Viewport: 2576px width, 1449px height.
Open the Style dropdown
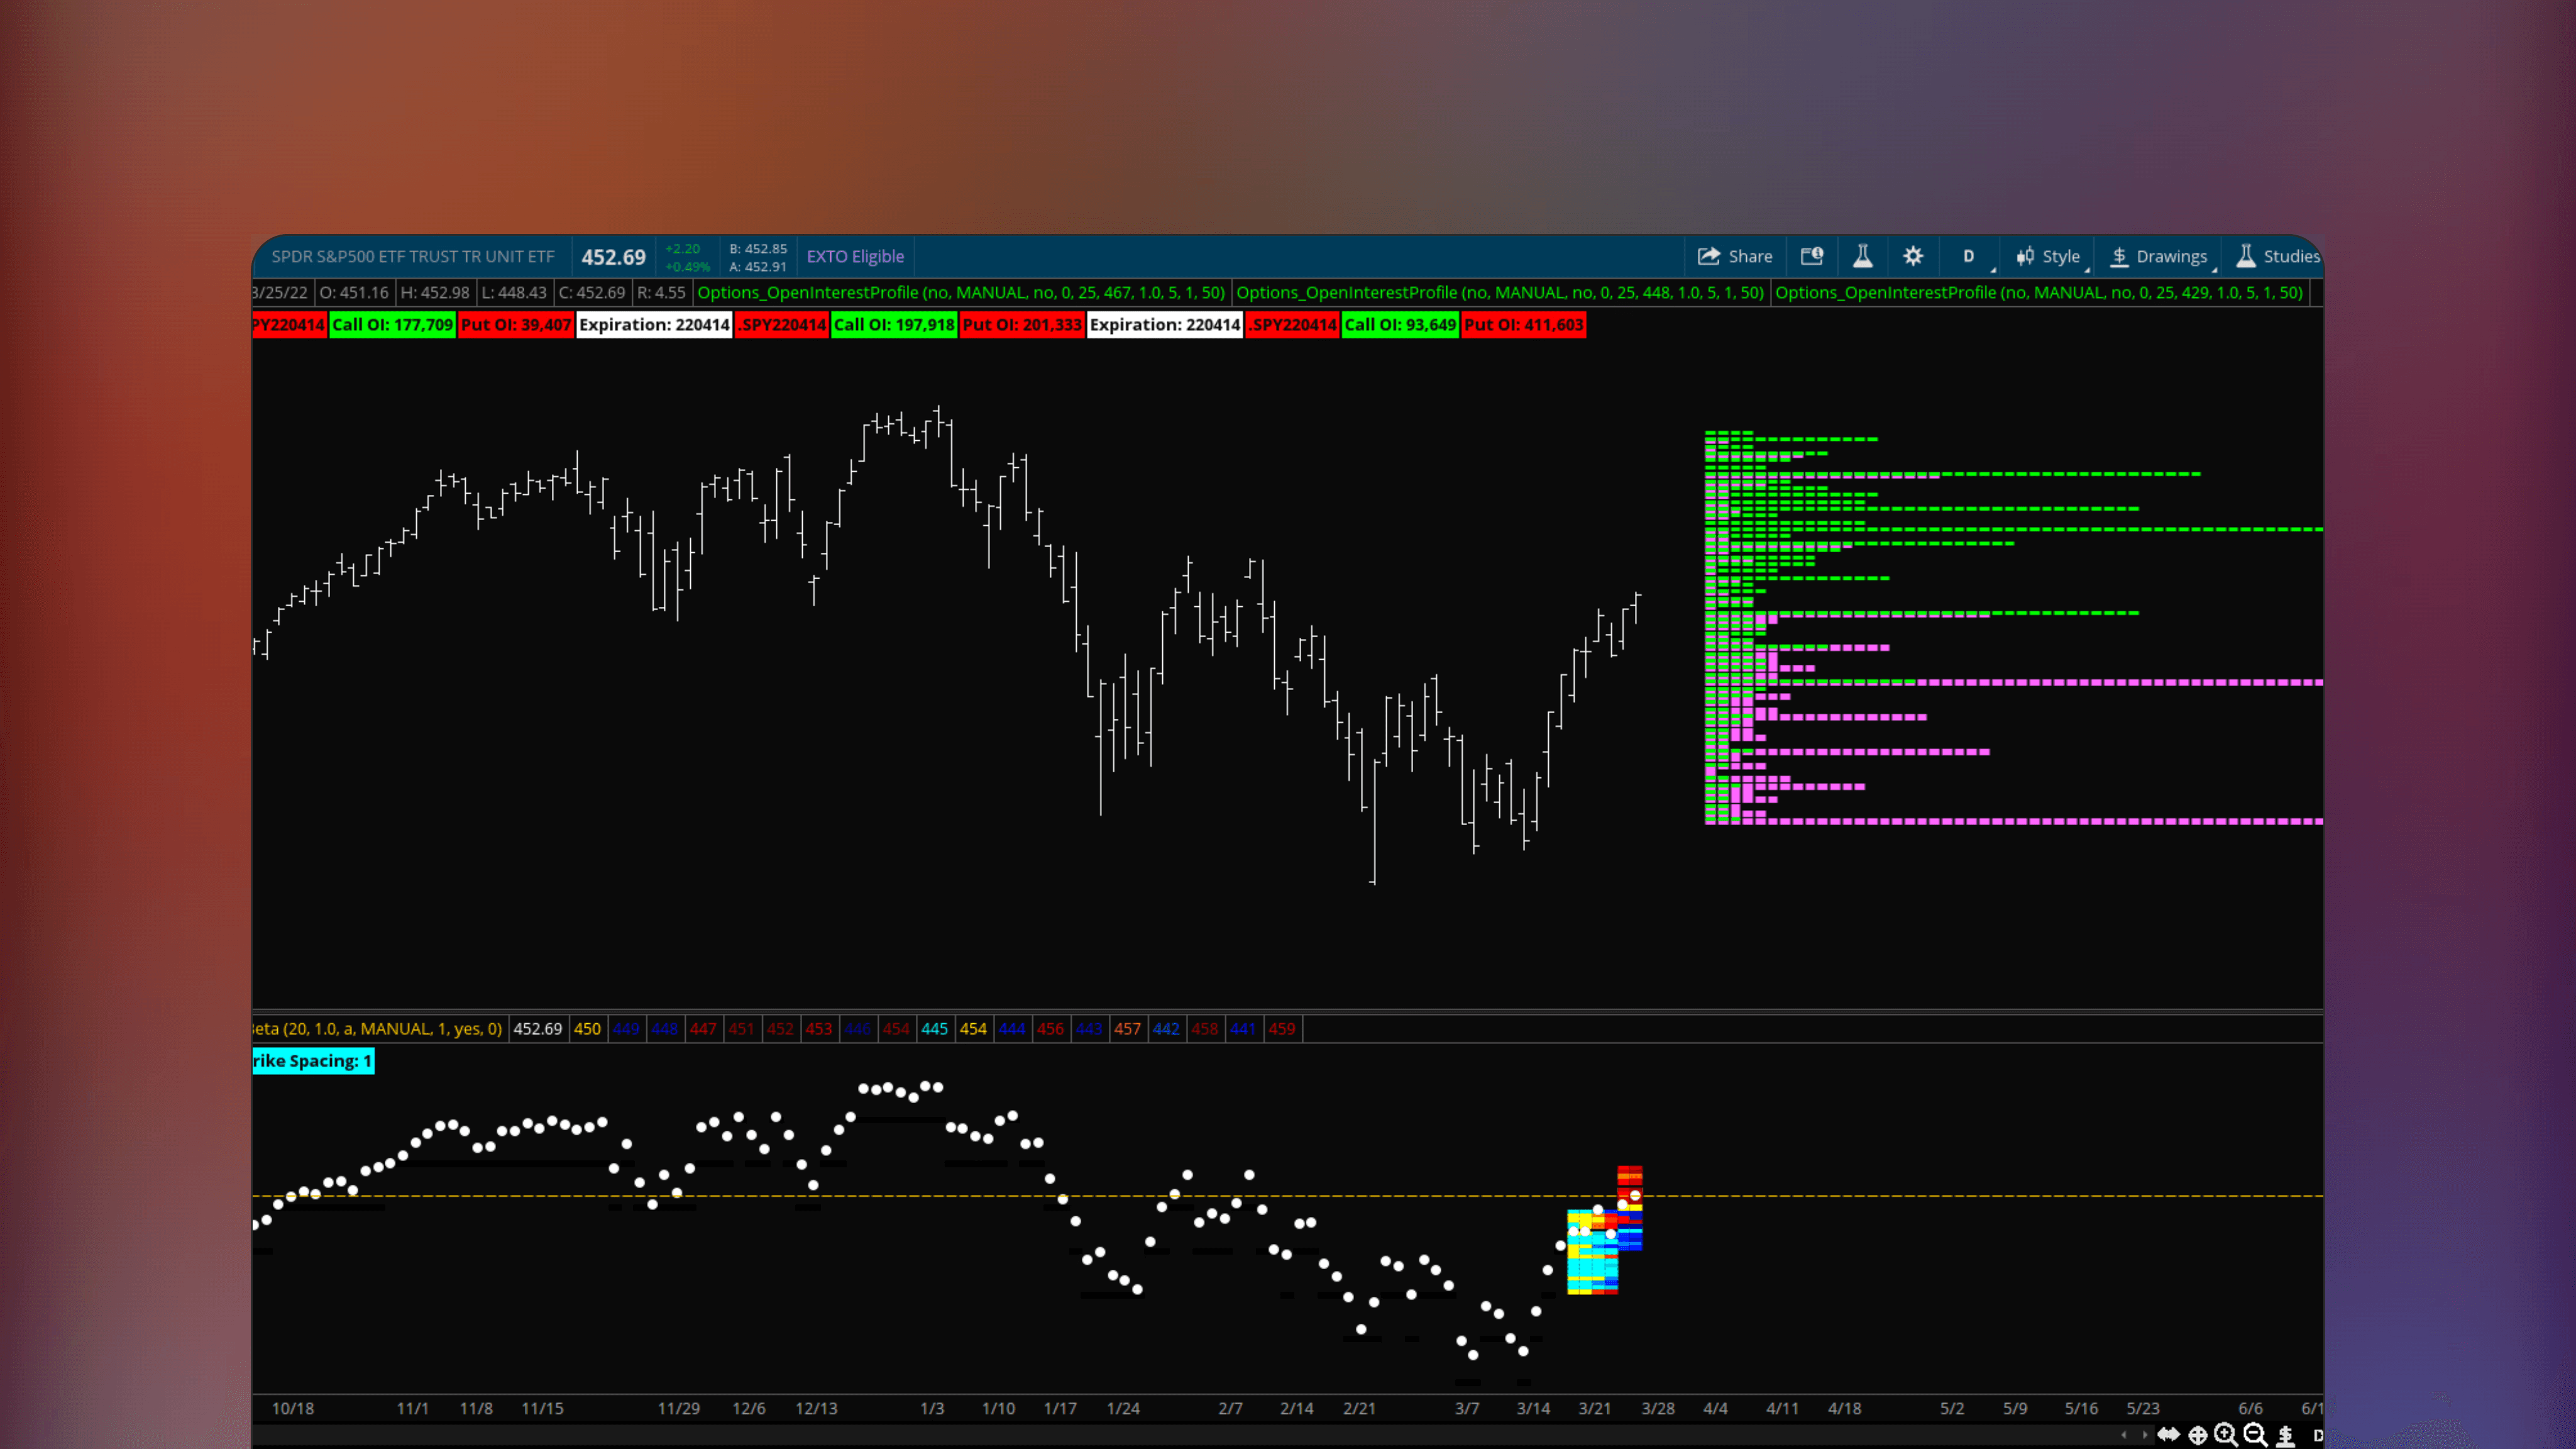[x=2048, y=256]
